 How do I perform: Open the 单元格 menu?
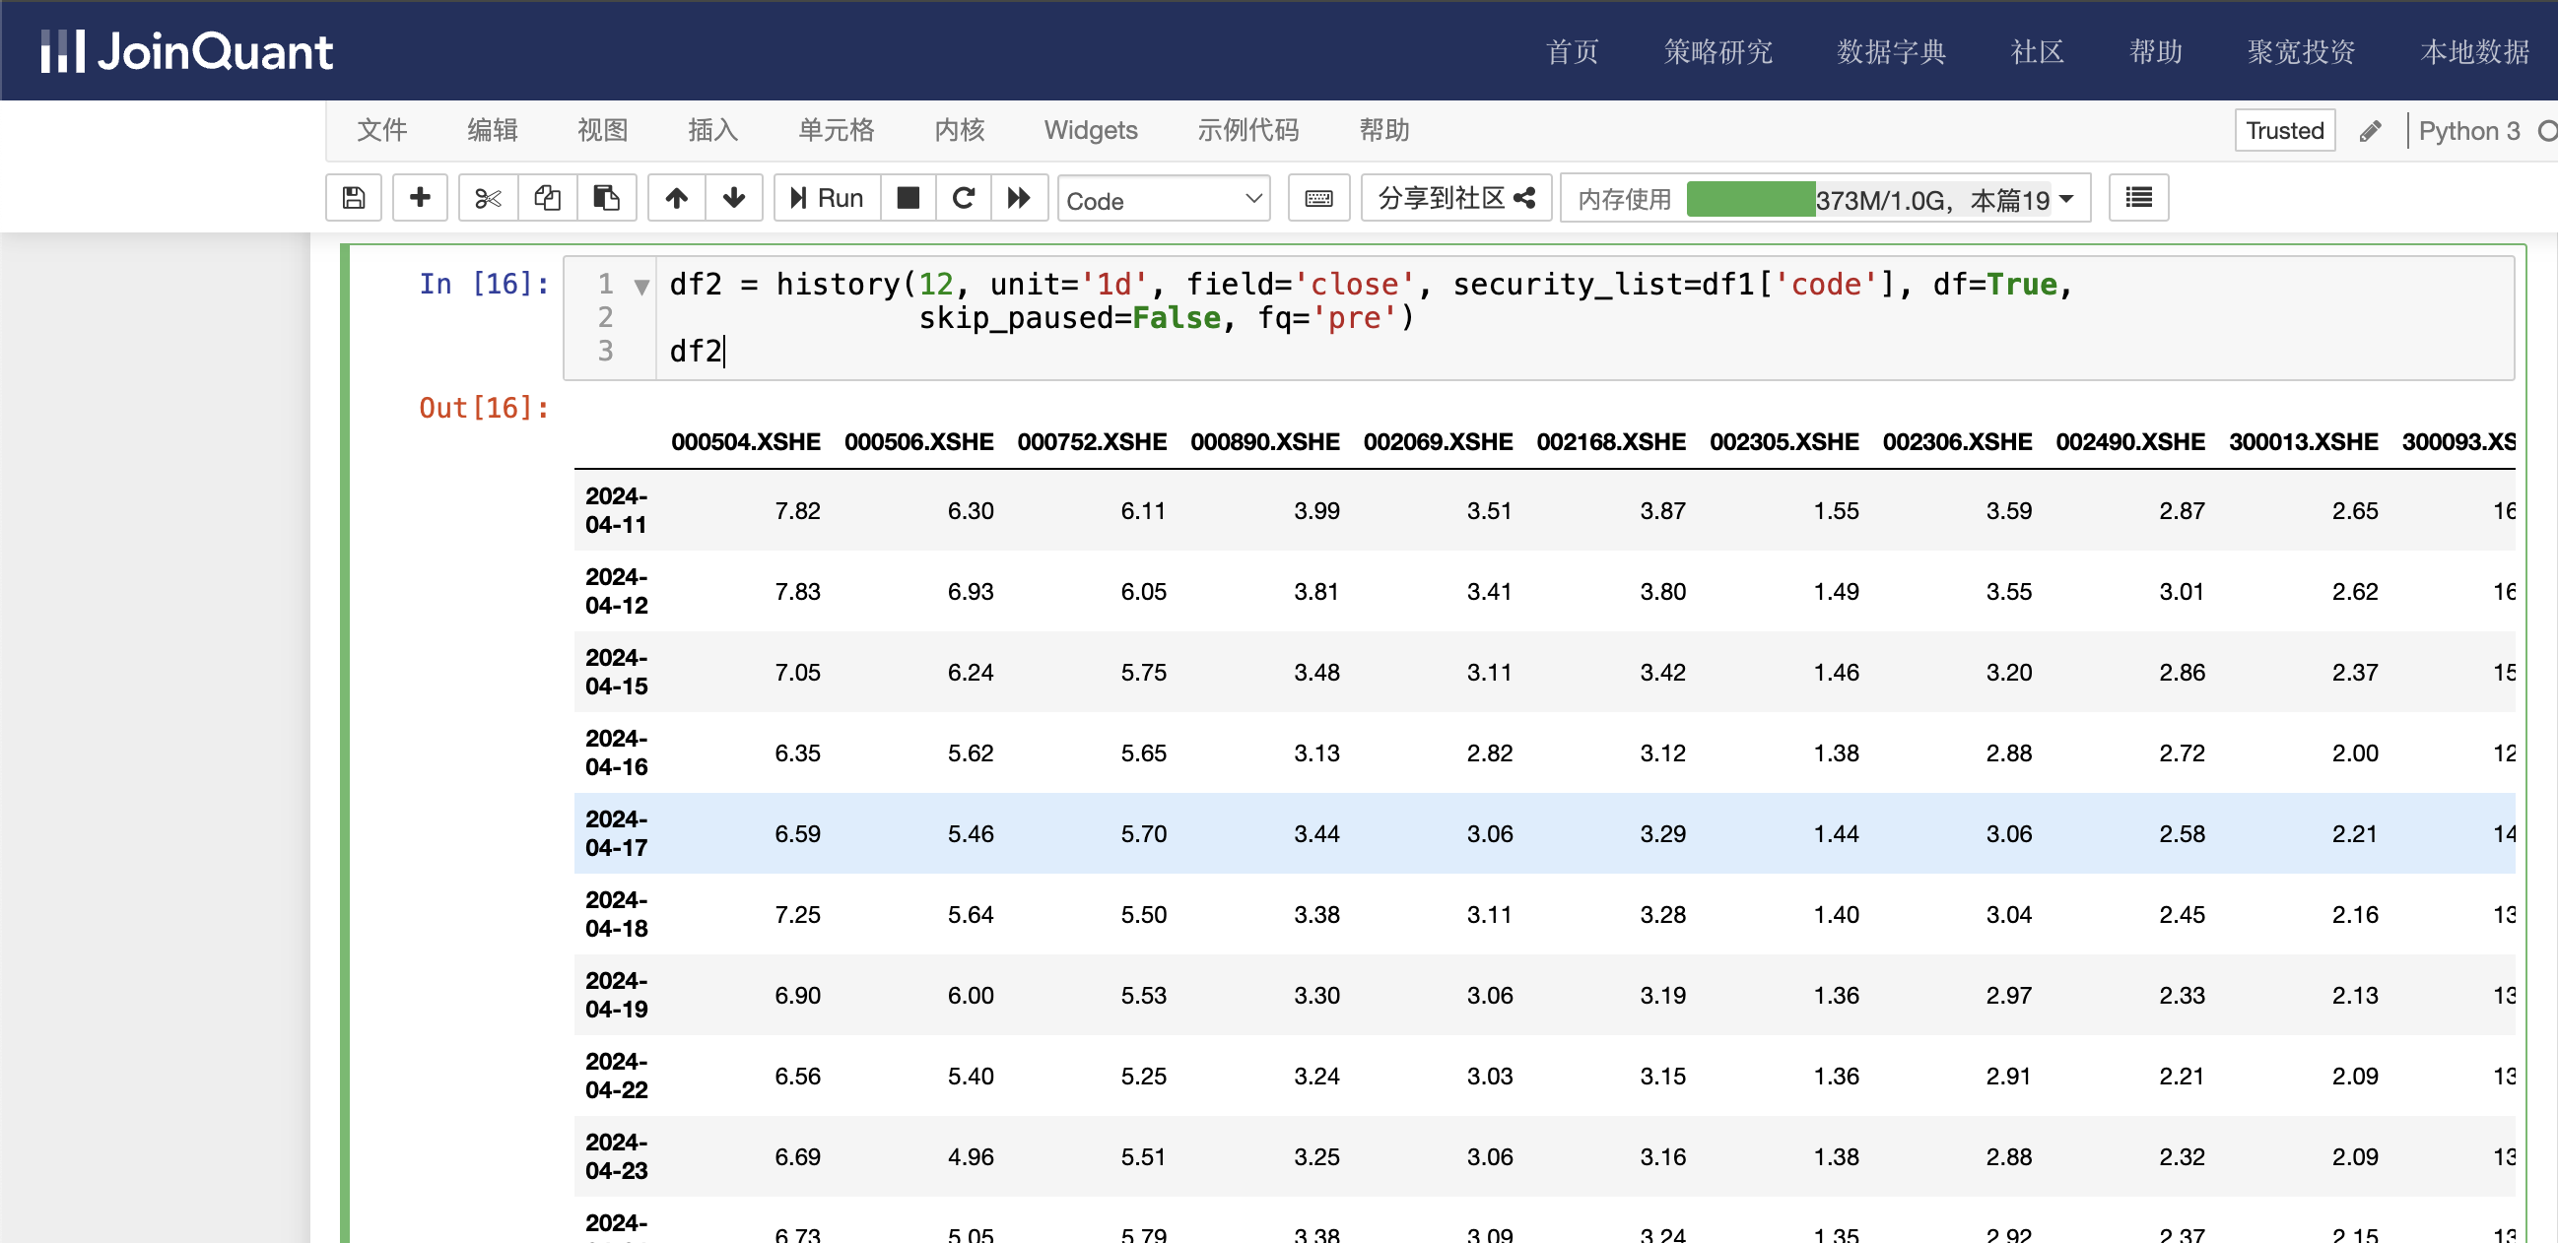click(837, 130)
